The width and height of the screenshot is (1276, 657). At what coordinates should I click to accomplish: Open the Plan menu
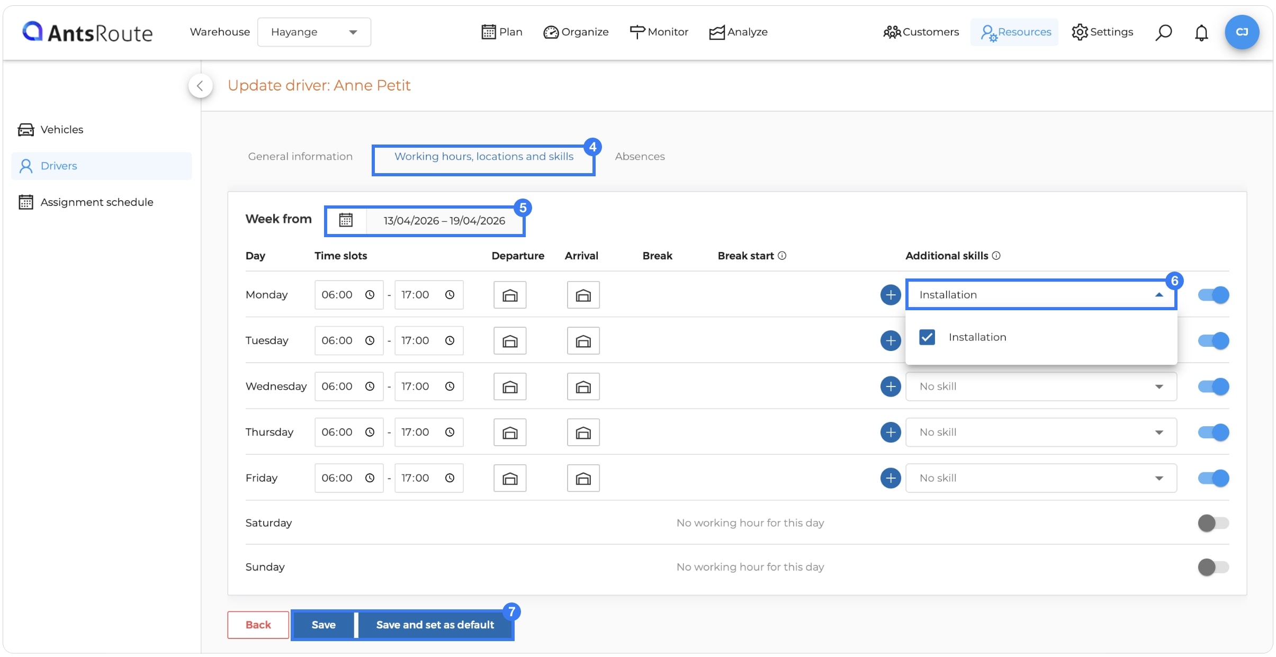click(x=502, y=32)
